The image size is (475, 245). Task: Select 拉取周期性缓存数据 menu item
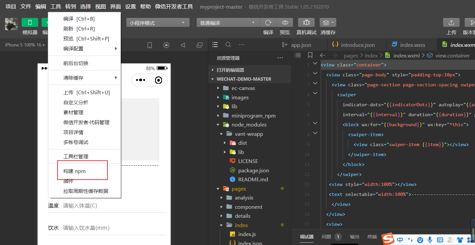click(x=84, y=191)
